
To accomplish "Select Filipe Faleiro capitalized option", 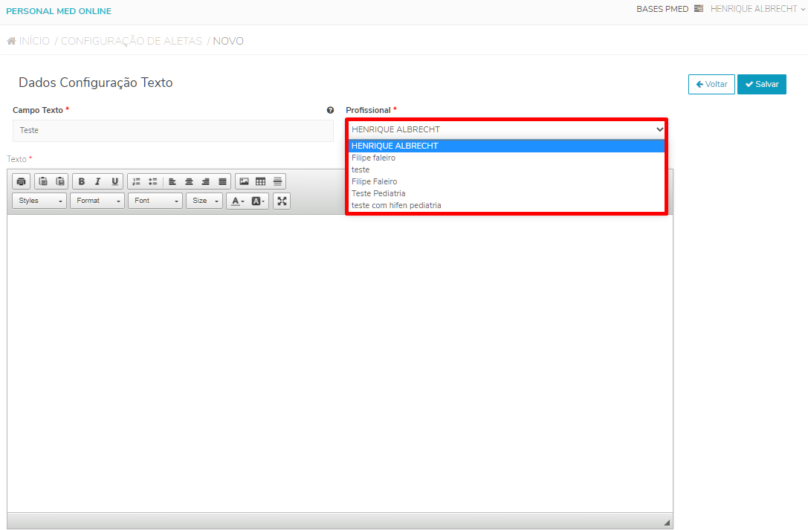I will 506,181.
